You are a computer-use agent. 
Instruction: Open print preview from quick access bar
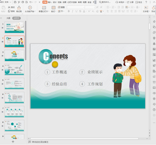27,2
